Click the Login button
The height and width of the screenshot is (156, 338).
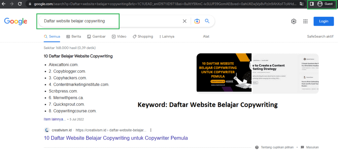pyautogui.click(x=323, y=21)
